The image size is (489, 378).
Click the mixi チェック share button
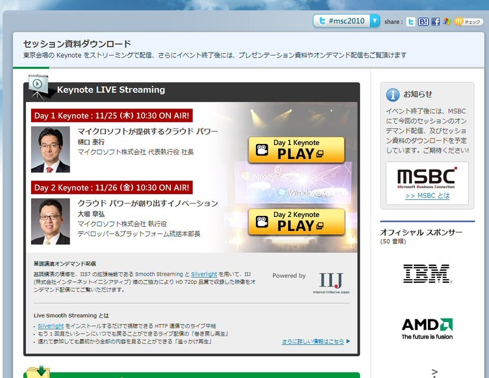pos(468,21)
